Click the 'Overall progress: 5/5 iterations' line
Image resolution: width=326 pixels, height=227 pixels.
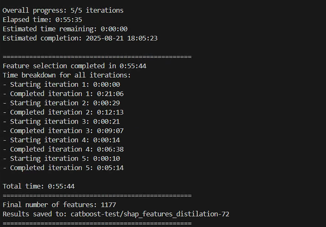(63, 10)
